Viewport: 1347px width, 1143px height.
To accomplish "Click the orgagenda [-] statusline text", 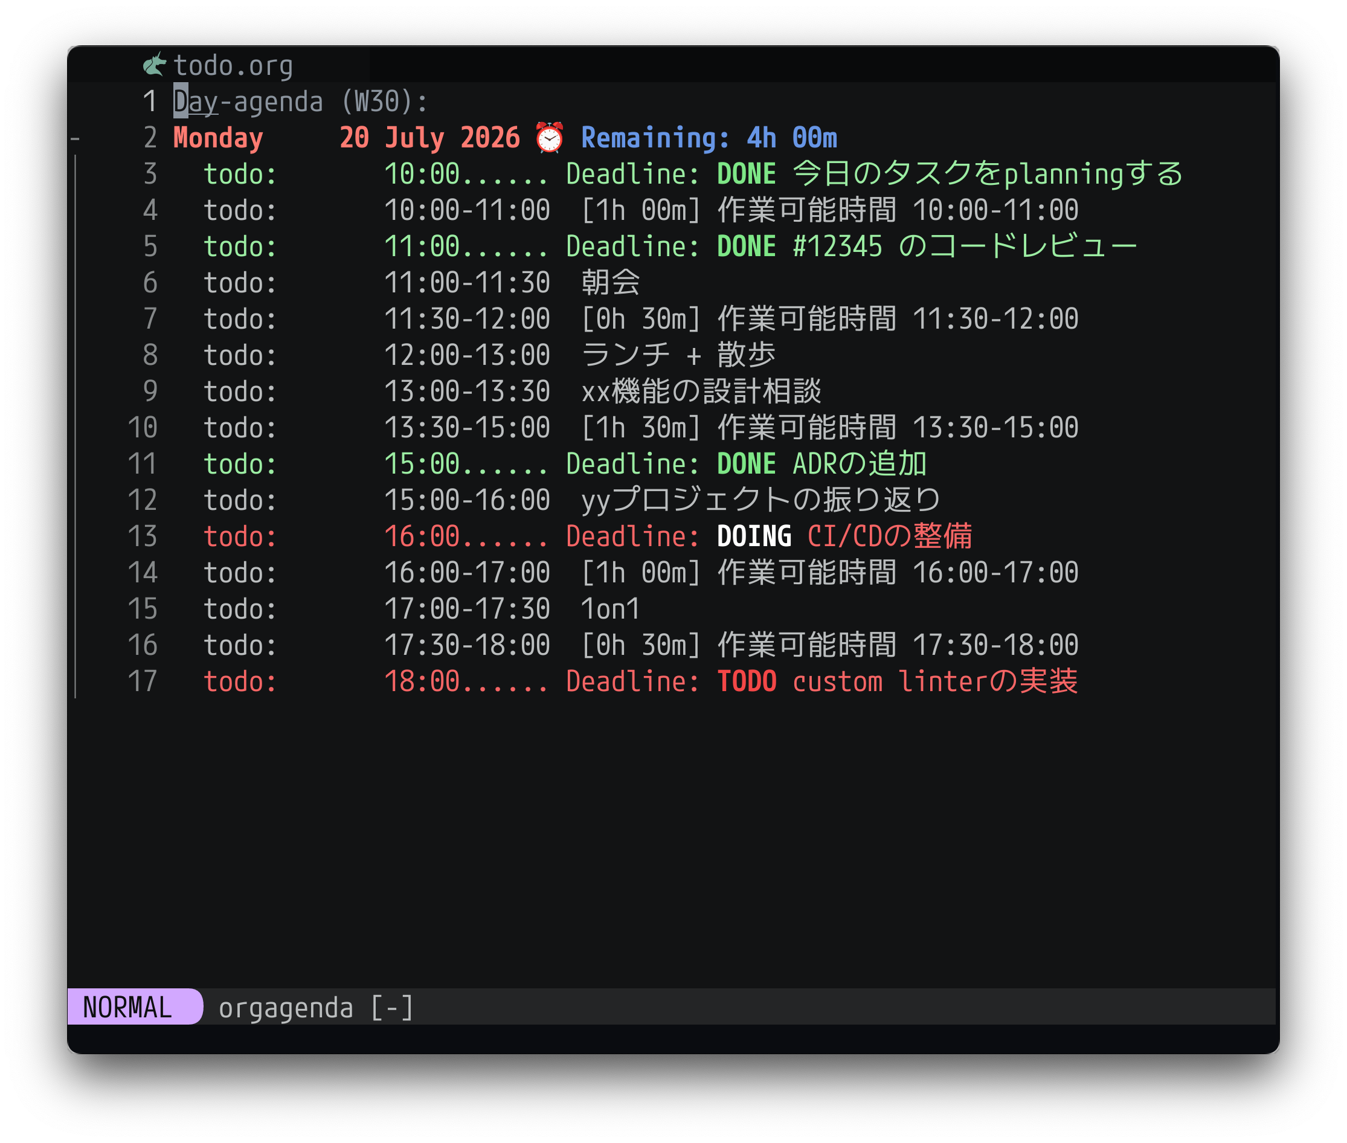I will (x=315, y=1008).
